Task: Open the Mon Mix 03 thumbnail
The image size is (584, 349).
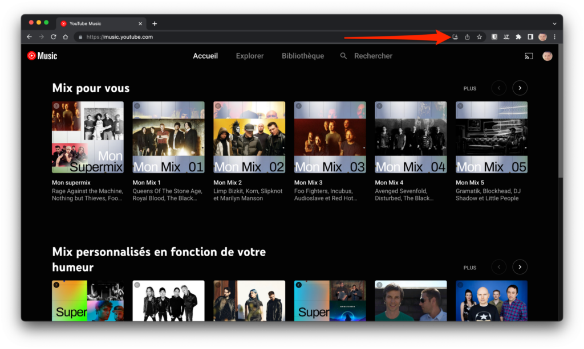Action: point(330,137)
